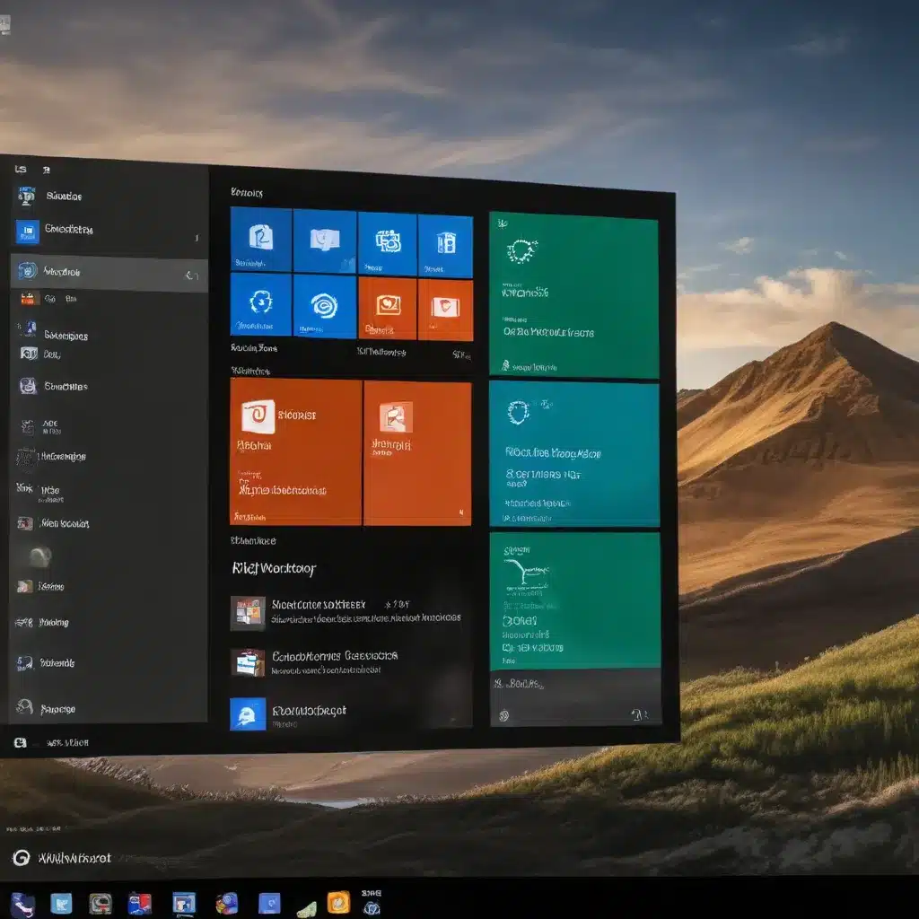This screenshot has height=919, width=919.
Task: Open the blue tile with the camera-style icon
Action: pos(388,244)
